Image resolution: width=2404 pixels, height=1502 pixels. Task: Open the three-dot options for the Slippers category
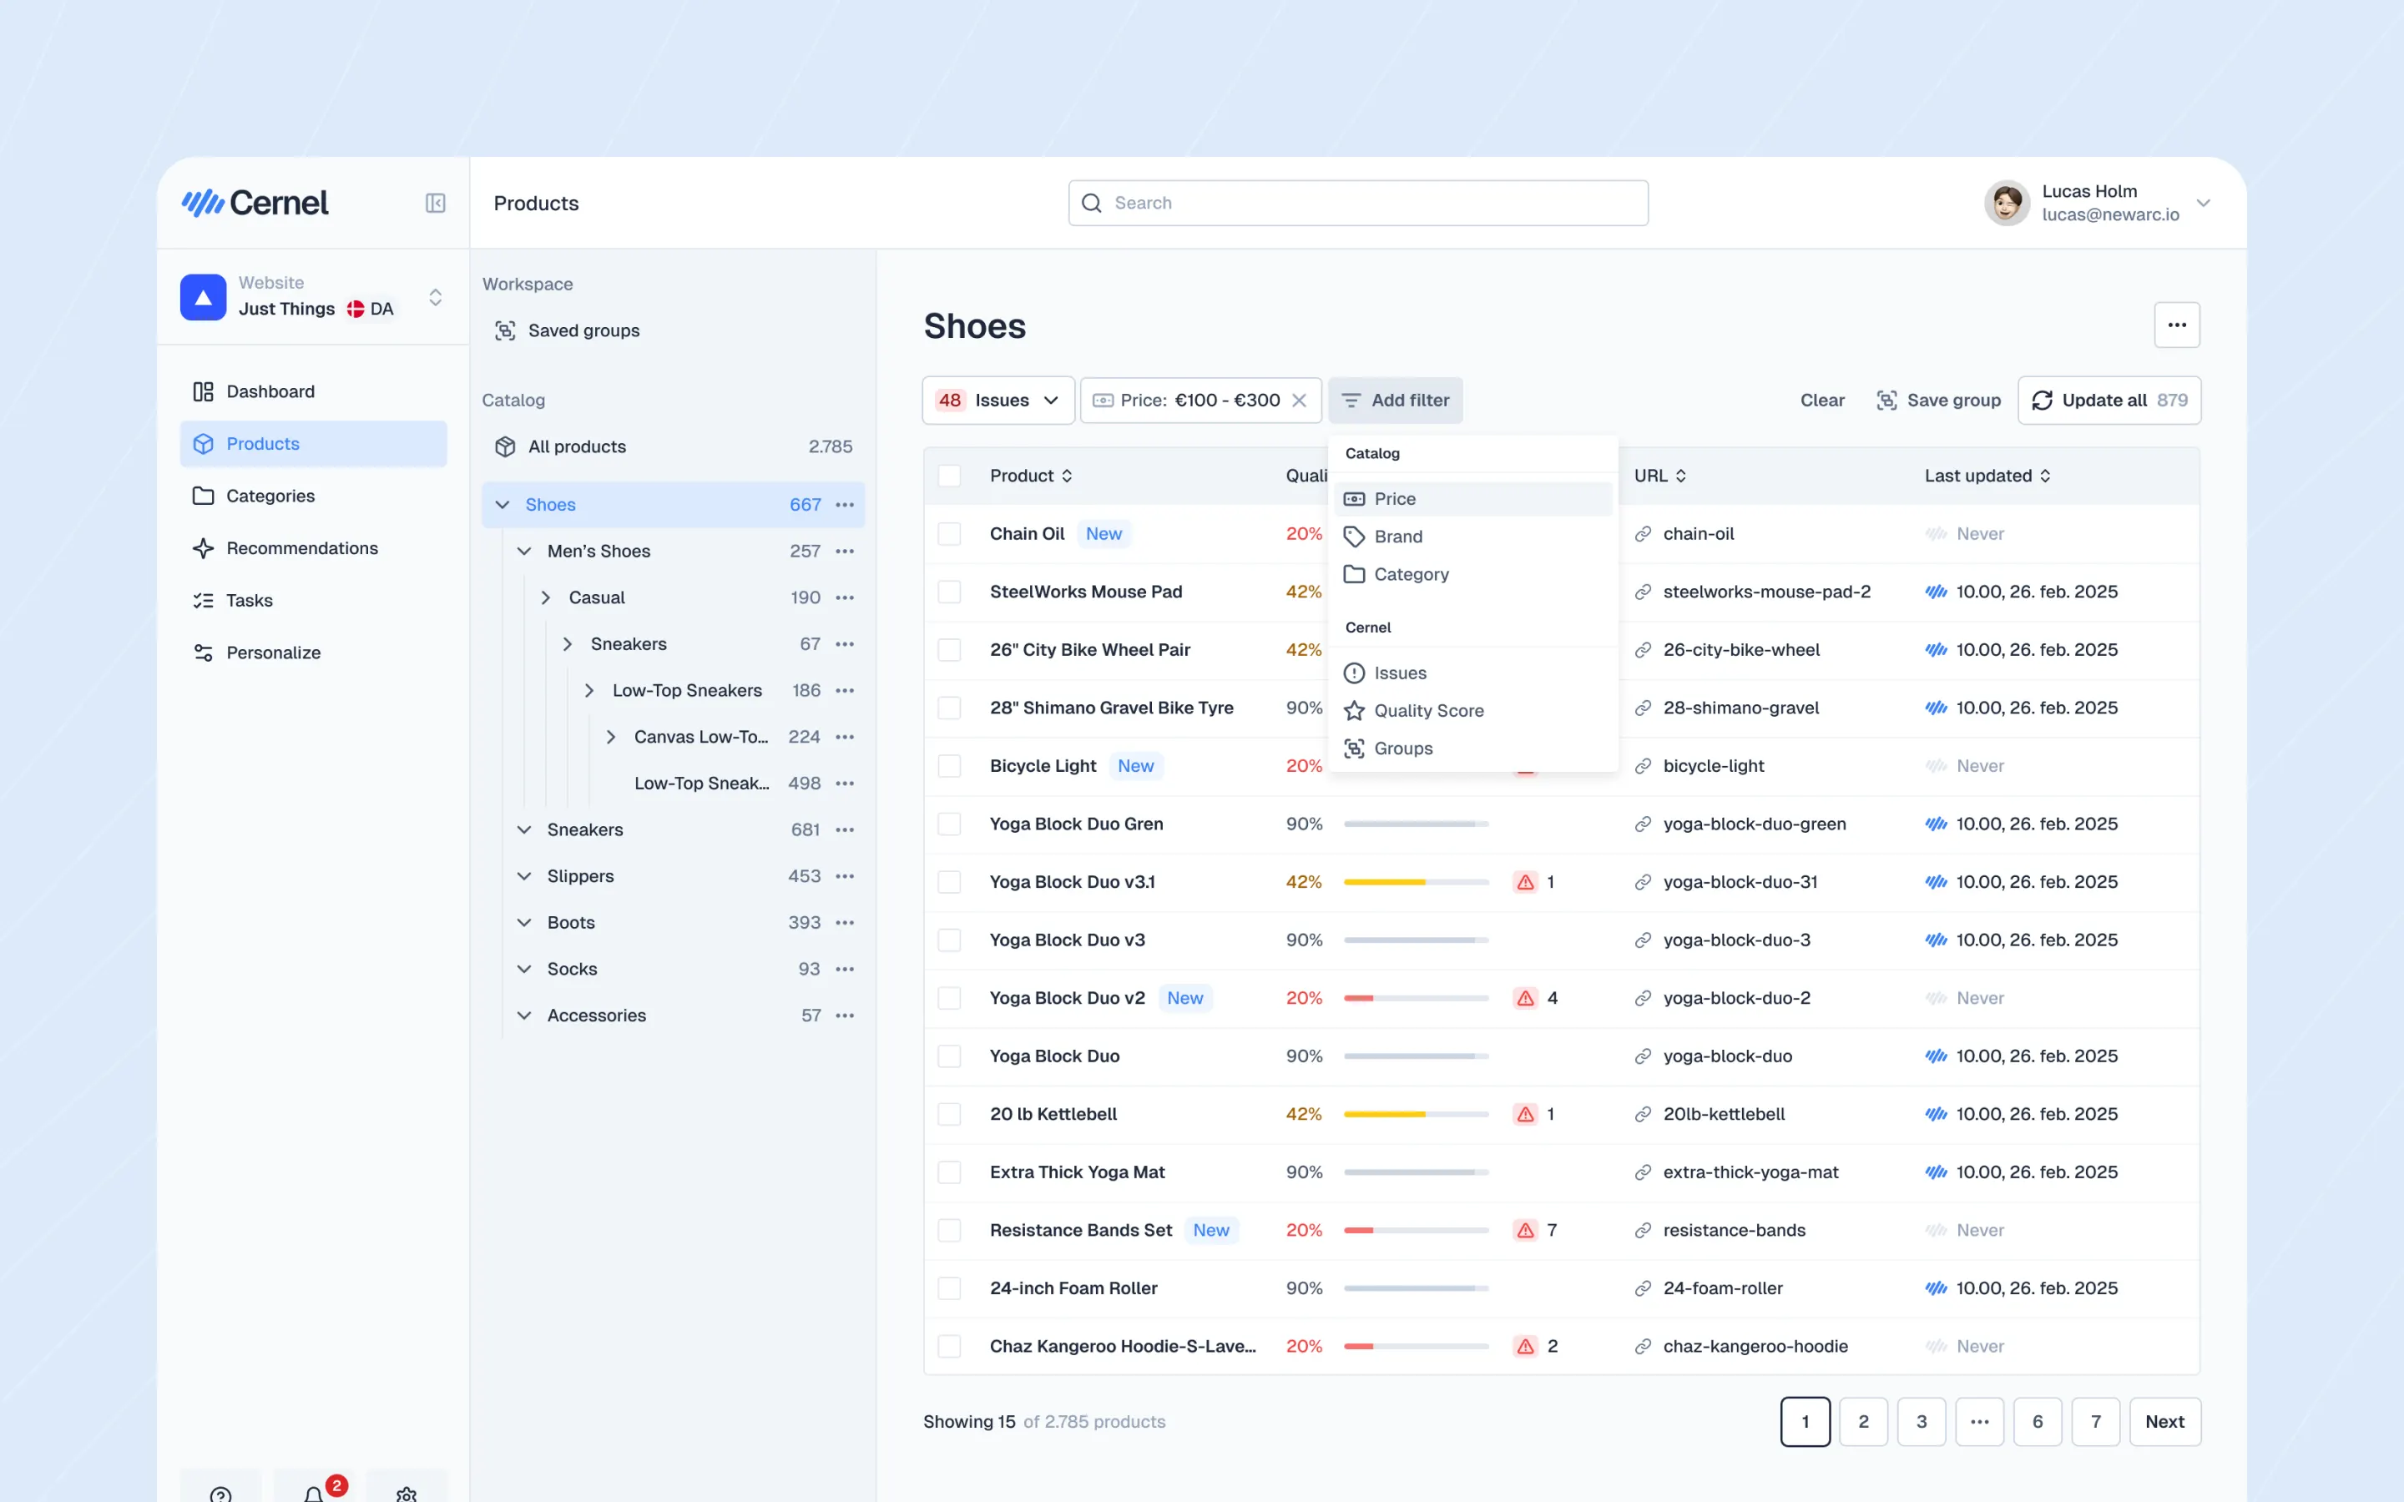tap(846, 876)
